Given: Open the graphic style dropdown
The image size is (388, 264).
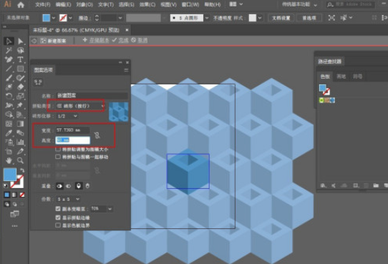Looking at the screenshot, I should pyautogui.click(x=260, y=18).
